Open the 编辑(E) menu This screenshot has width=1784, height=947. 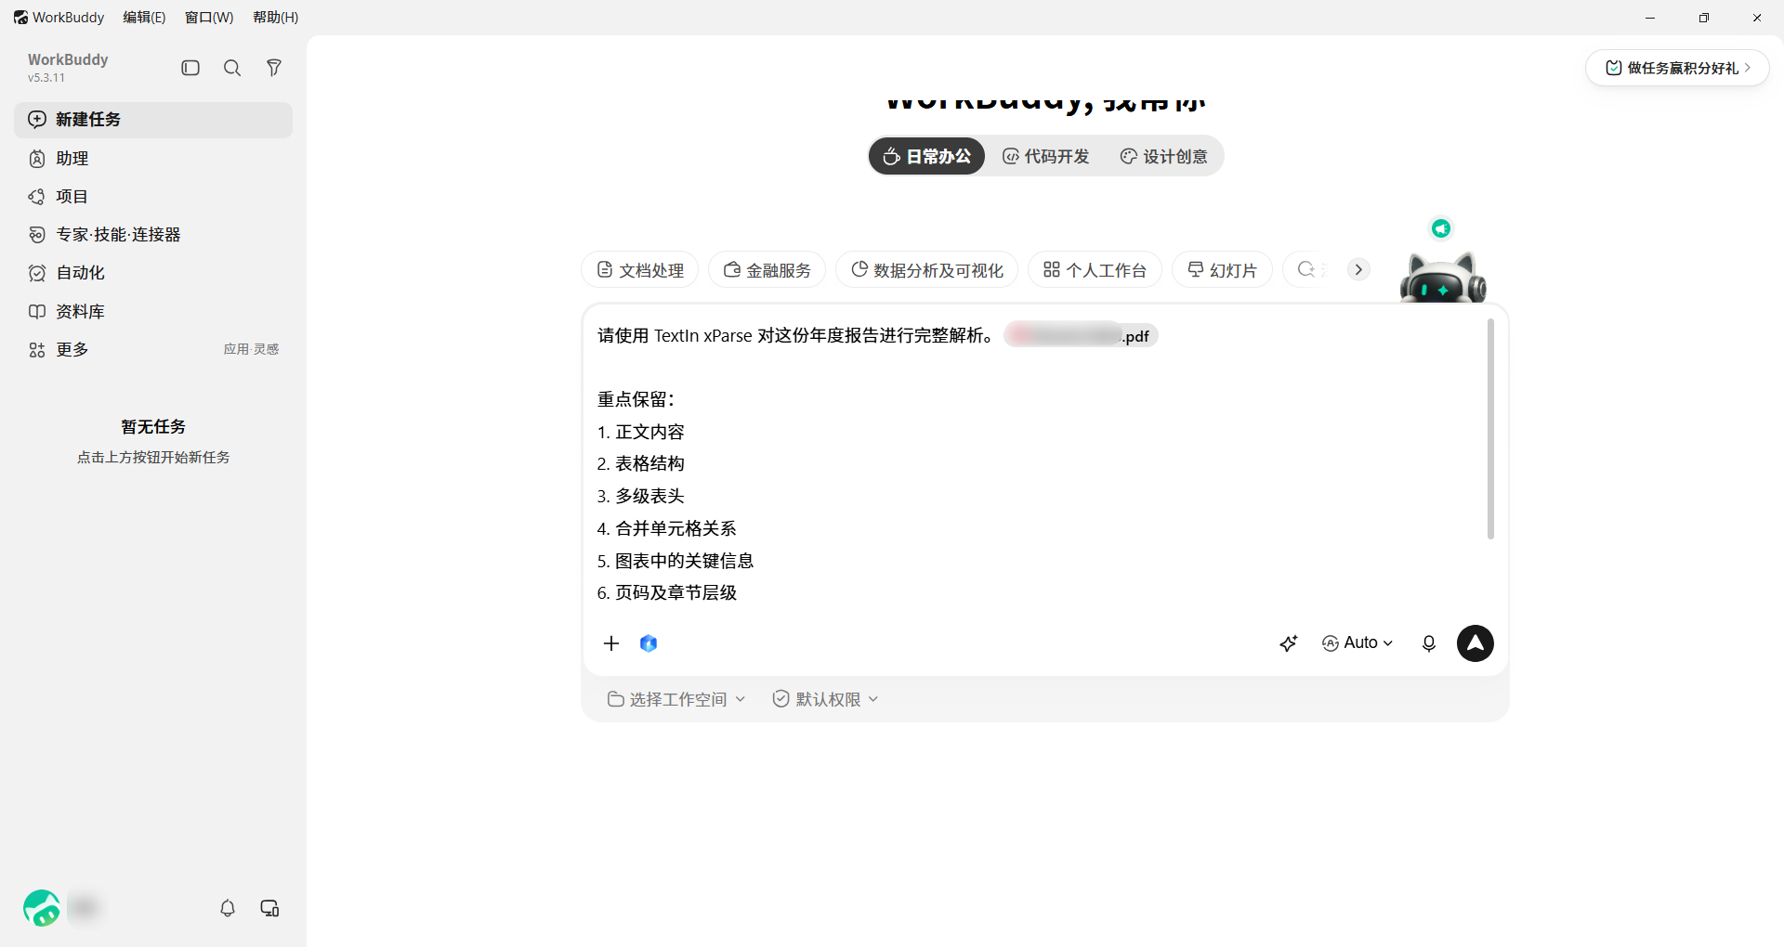144,18
